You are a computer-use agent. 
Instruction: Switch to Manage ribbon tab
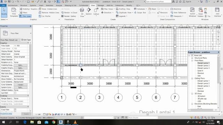click(x=101, y=6)
